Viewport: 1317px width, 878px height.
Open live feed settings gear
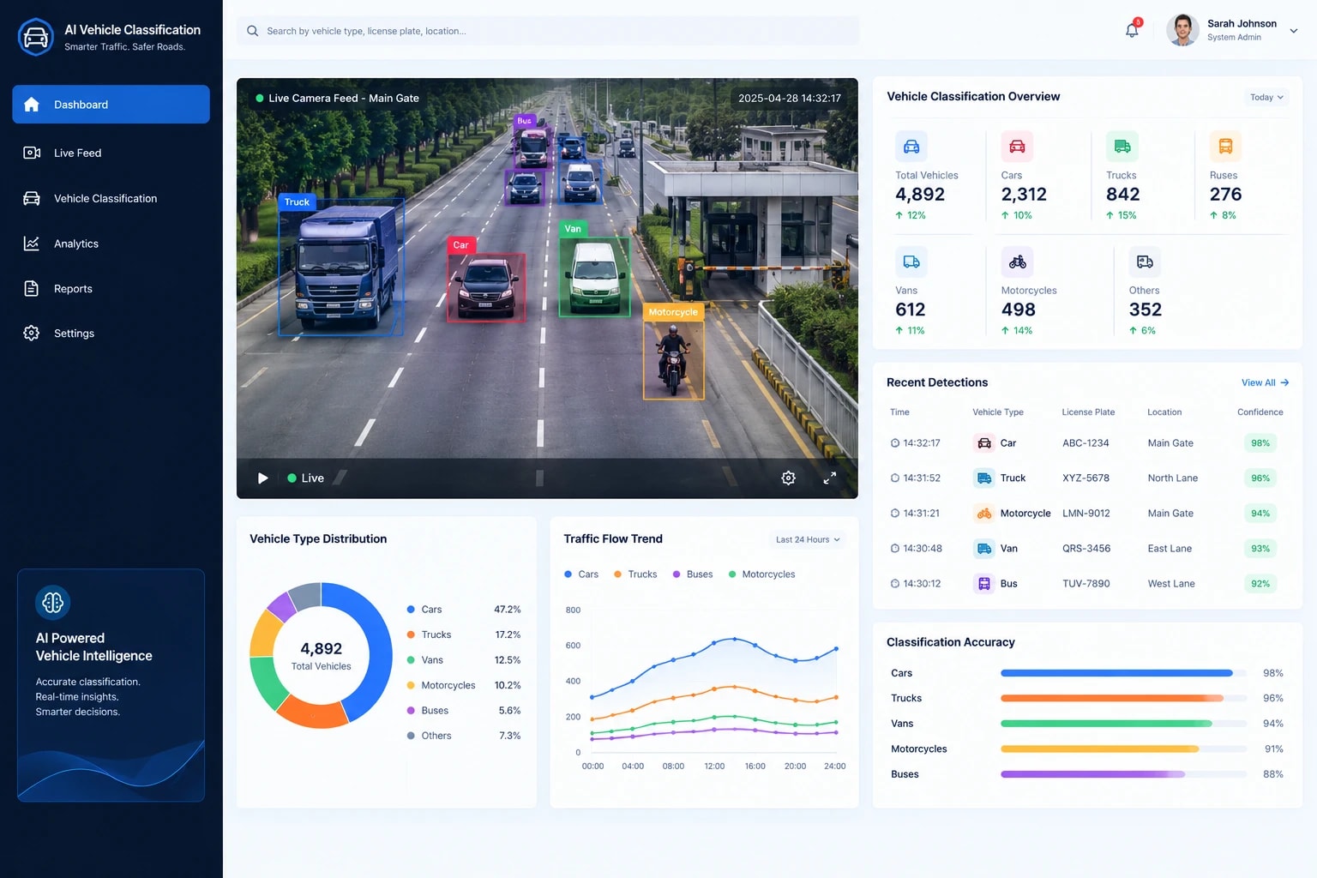[x=788, y=478]
